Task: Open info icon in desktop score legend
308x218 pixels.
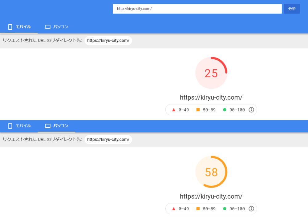Action: point(251,209)
